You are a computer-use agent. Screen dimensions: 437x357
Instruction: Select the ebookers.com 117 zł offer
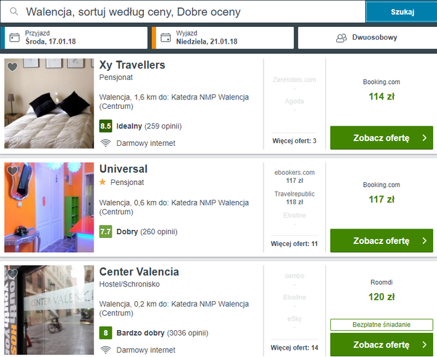294,176
